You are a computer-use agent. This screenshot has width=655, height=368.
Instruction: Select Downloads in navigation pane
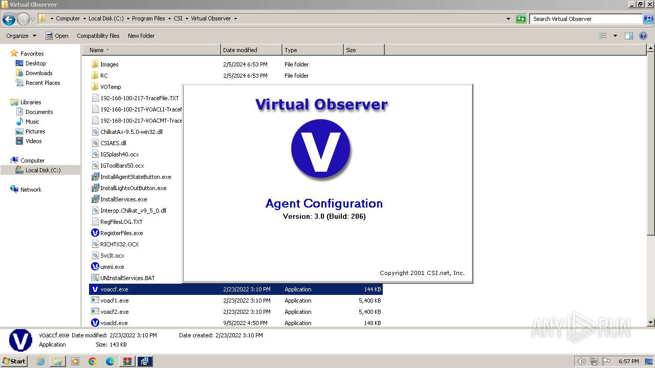pyautogui.click(x=39, y=73)
